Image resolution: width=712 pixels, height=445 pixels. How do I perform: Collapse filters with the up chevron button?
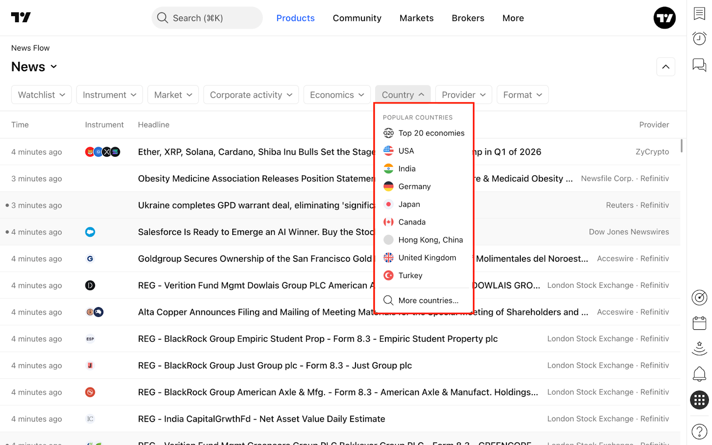(x=666, y=67)
